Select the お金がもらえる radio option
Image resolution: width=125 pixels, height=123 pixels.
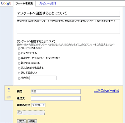coord(19,54)
